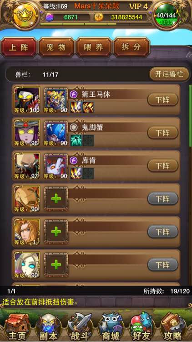Viewport: 192px width, 342px height.
Task: Add a pet using the first green plus slot
Action: [56, 199]
